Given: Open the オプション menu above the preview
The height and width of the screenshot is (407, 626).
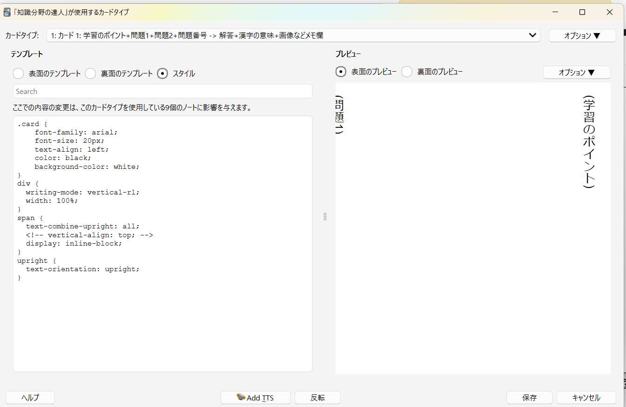Looking at the screenshot, I should pyautogui.click(x=577, y=72).
